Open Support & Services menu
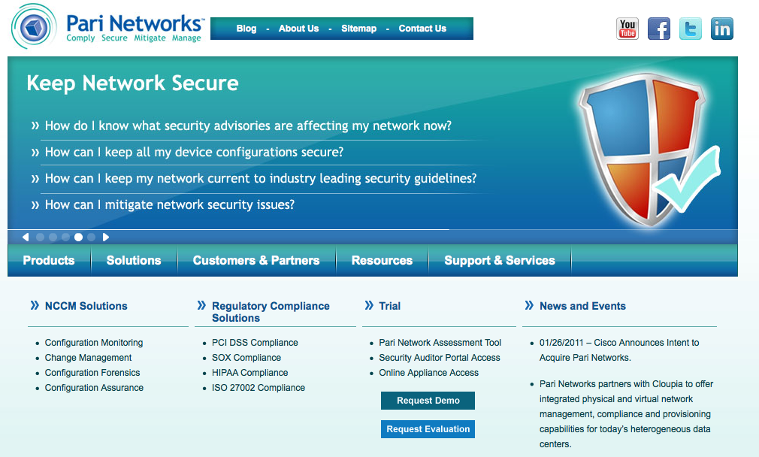The image size is (759, 457). 500,261
